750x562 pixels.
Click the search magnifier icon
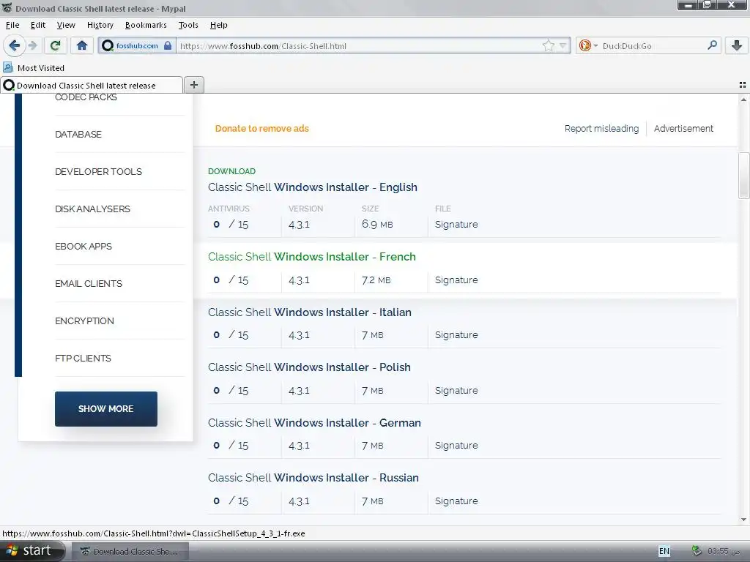[712, 45]
